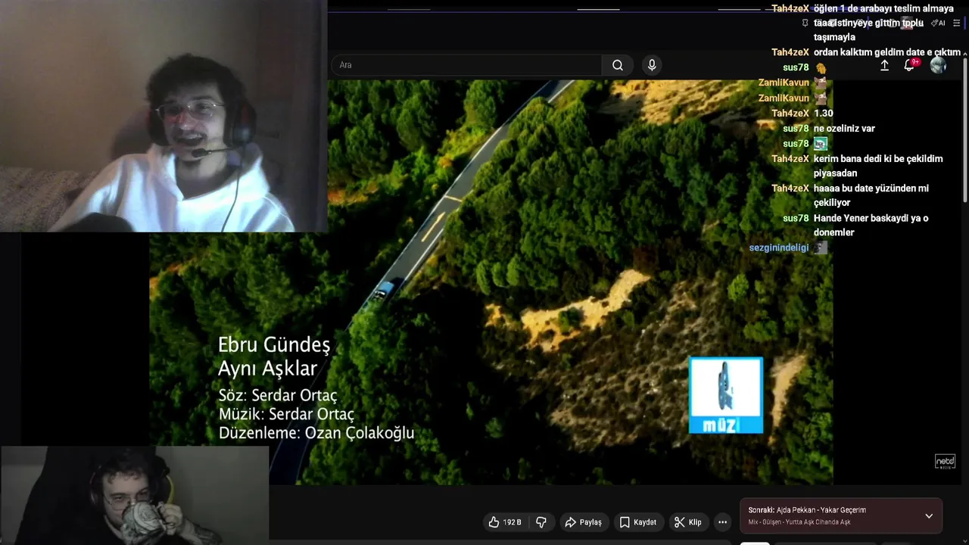Screen dimensions: 969x545
Task: Click the pin icon in the top bar
Action: point(805,23)
